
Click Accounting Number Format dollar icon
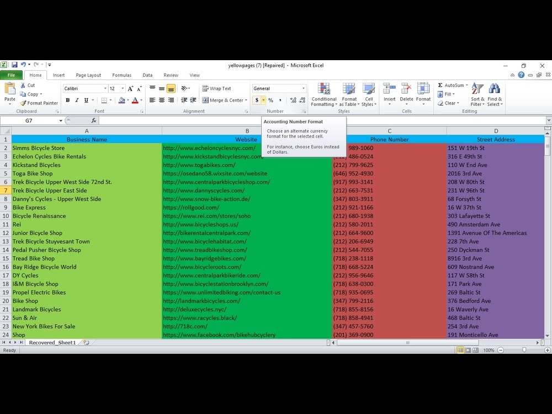click(x=257, y=100)
